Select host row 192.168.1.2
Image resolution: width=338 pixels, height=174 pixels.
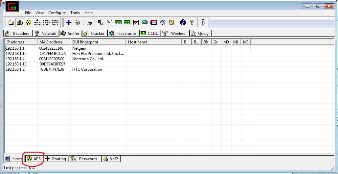(x=127, y=69)
